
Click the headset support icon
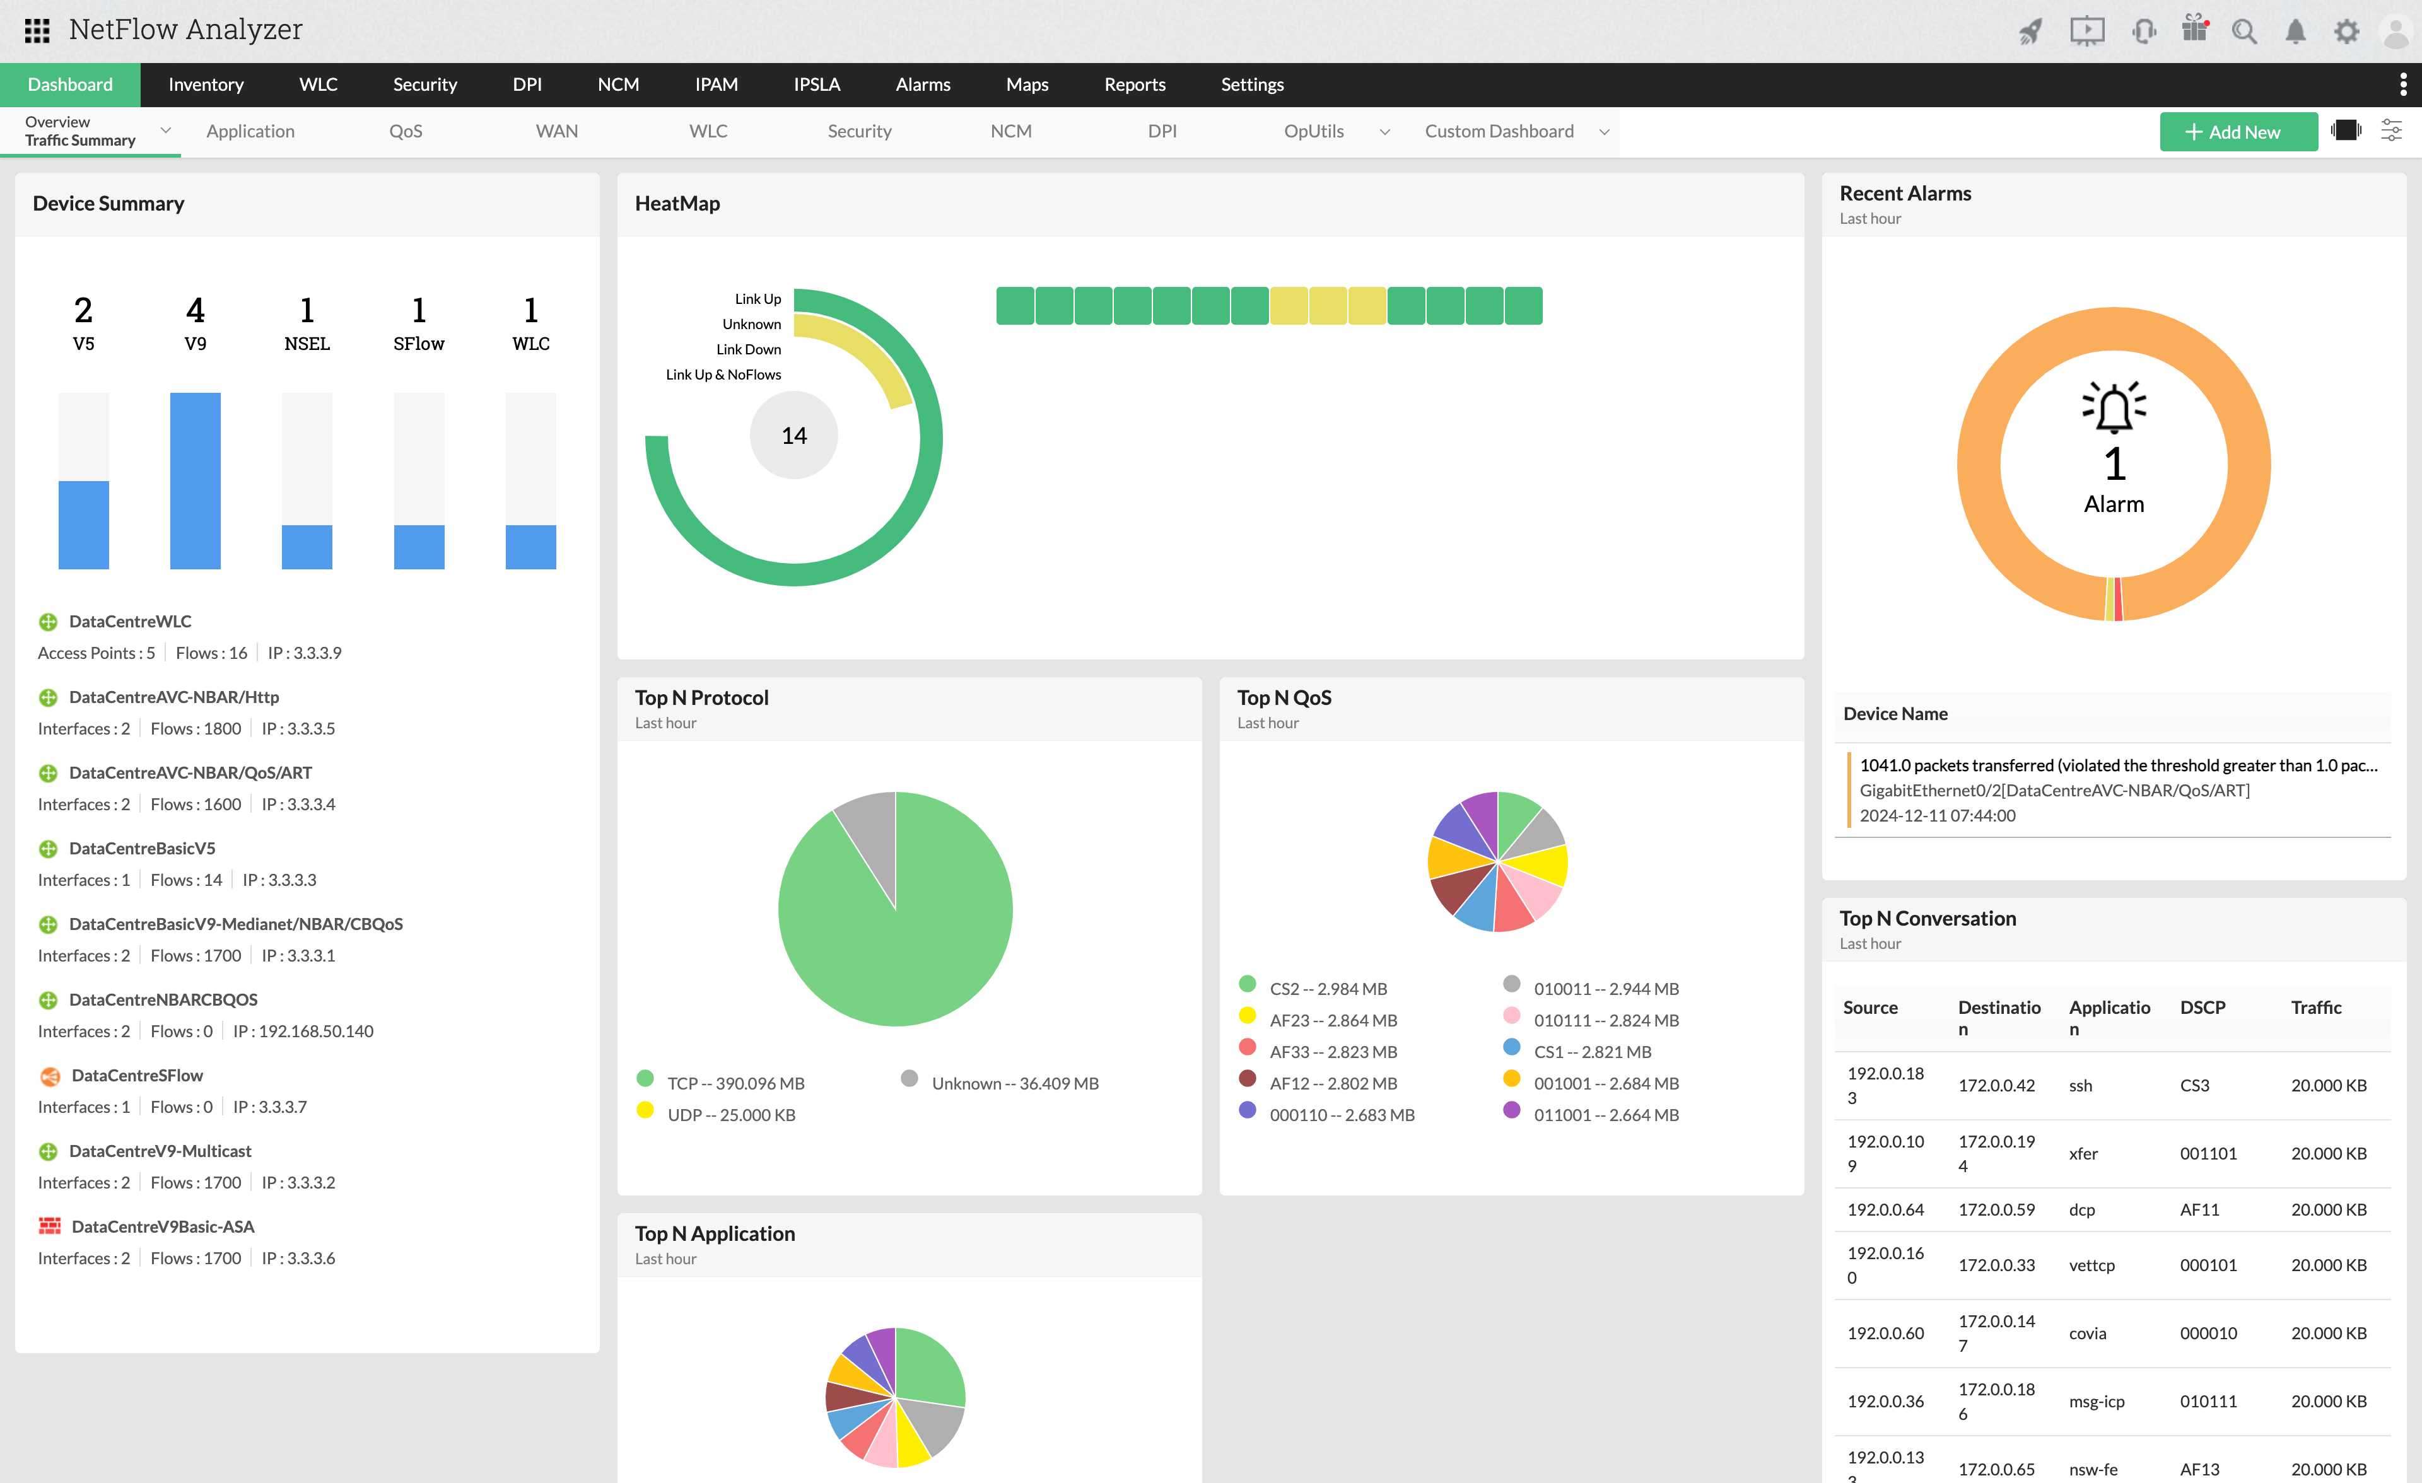pos(2144,32)
